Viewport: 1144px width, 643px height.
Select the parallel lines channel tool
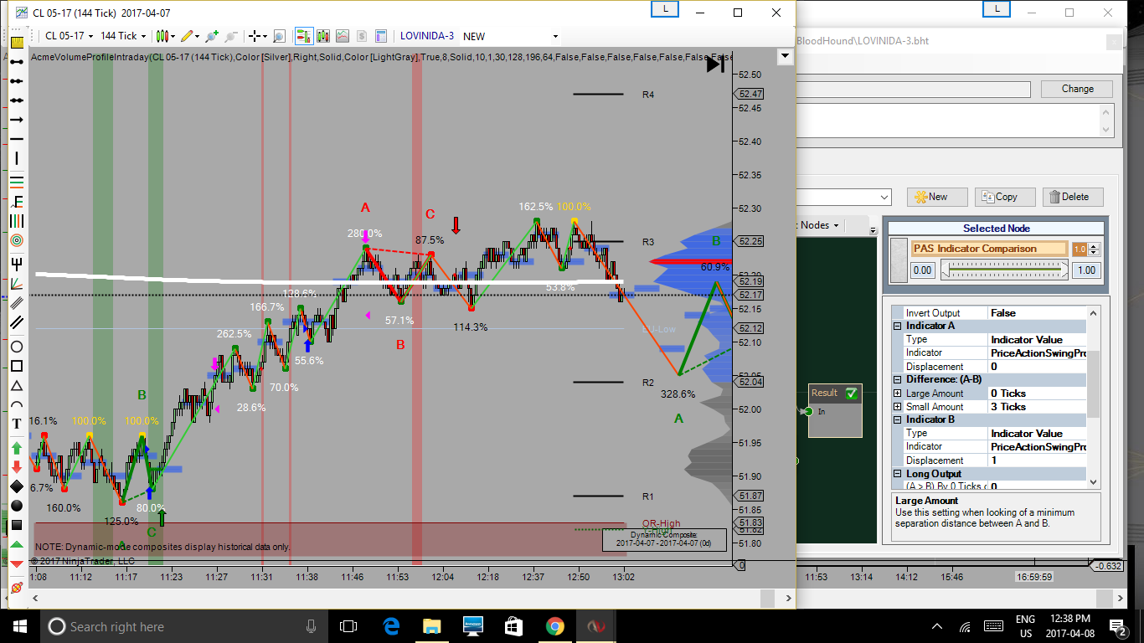(x=17, y=322)
